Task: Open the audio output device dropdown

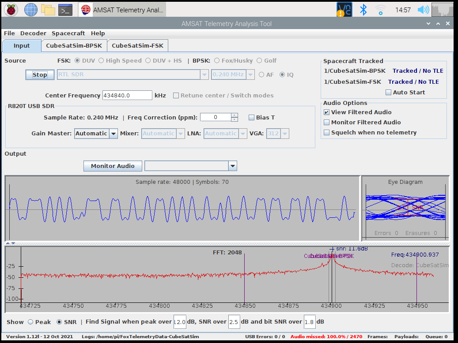Action: coord(232,166)
